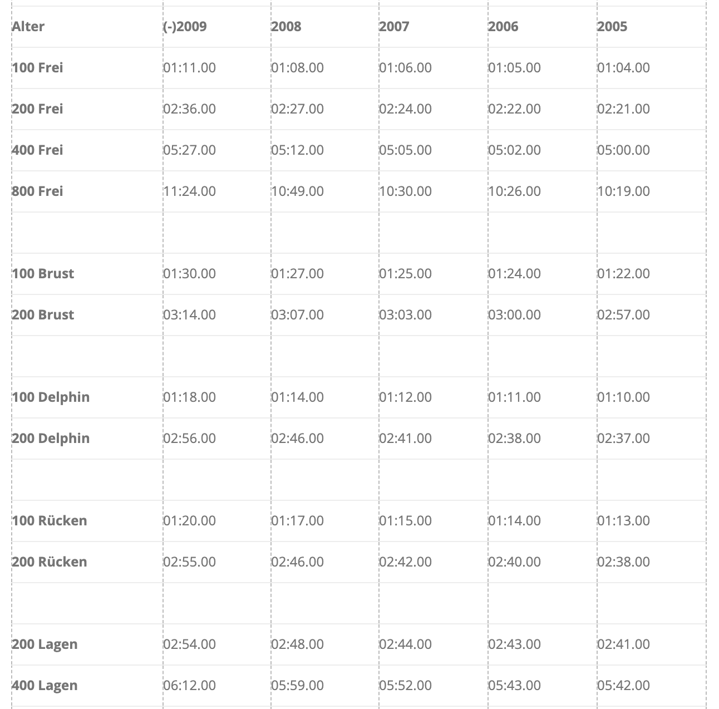Select the 02:44.00 time for 200 Lagen
Viewport: 719px width, 709px height.
pyautogui.click(x=405, y=644)
